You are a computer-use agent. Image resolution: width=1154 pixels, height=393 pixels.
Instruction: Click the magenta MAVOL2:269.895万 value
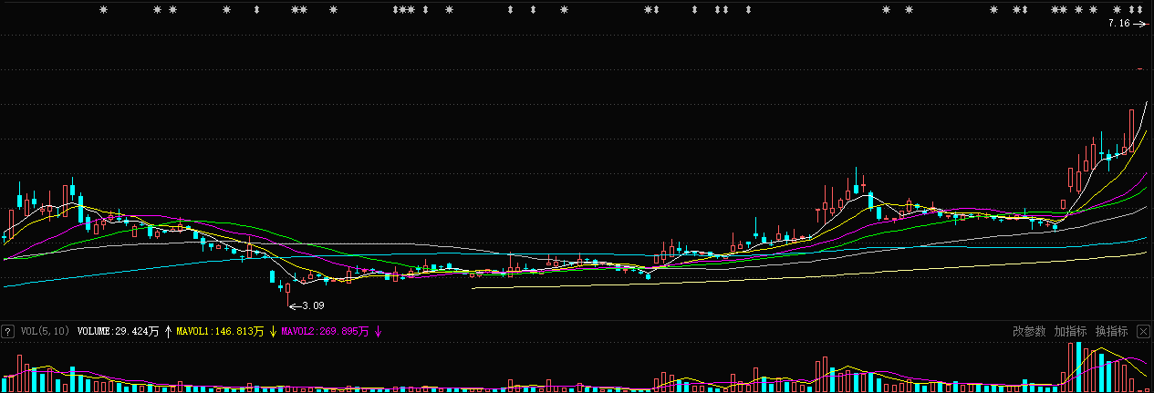pyautogui.click(x=325, y=332)
